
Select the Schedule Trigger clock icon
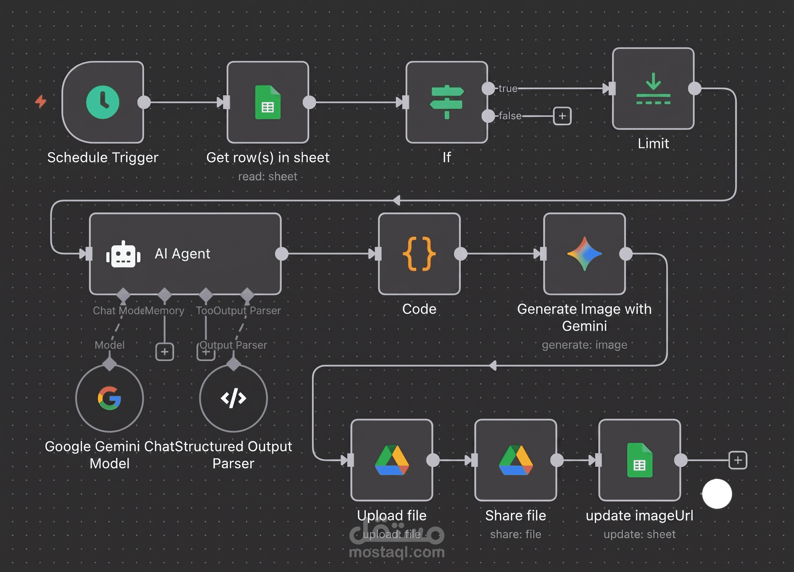[x=103, y=102]
